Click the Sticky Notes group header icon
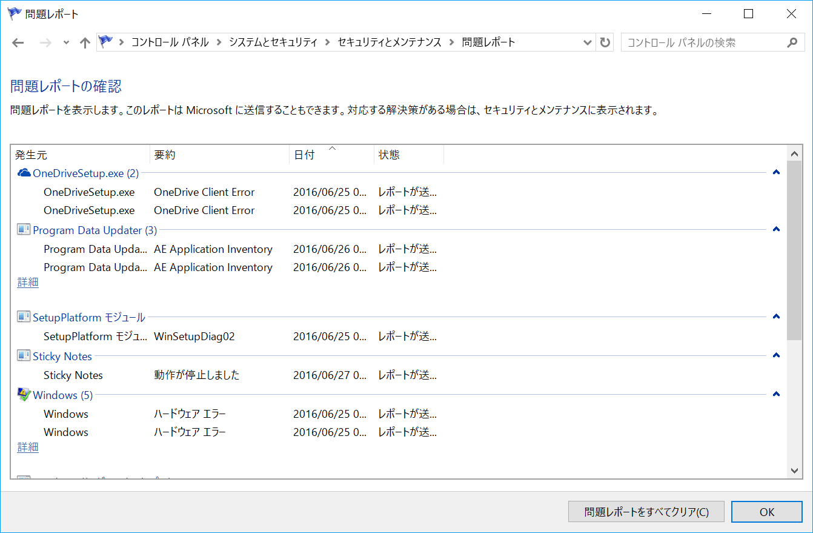The width and height of the screenshot is (813, 533). point(24,356)
